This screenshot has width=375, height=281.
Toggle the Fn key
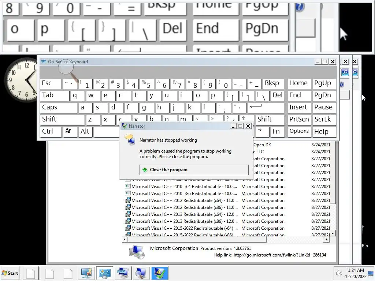(278, 132)
